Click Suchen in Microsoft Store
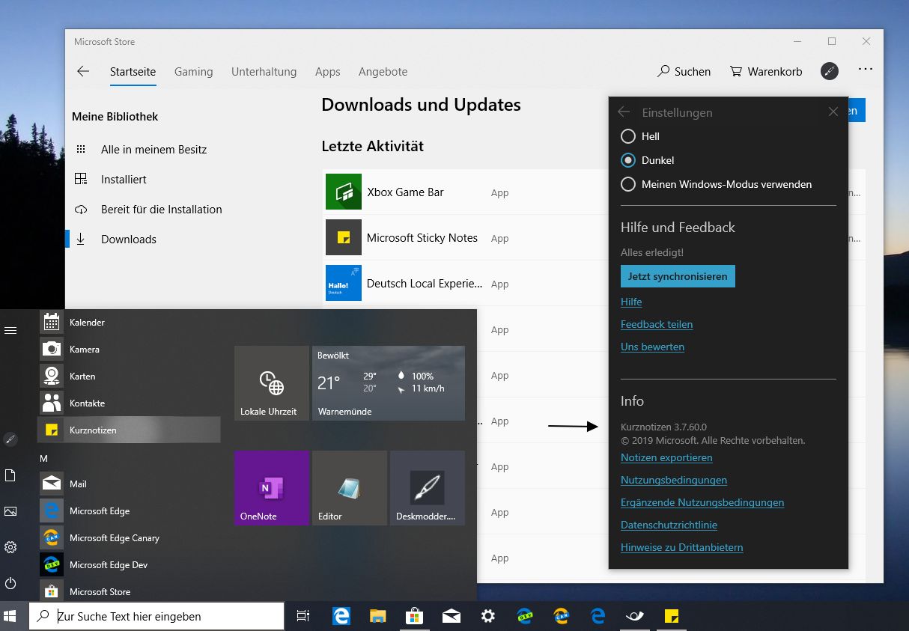The height and width of the screenshot is (631, 909). pos(684,72)
